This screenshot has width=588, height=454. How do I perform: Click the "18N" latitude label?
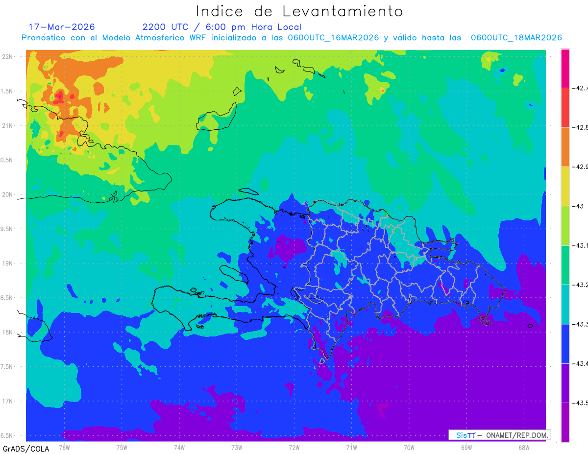pos(8,333)
